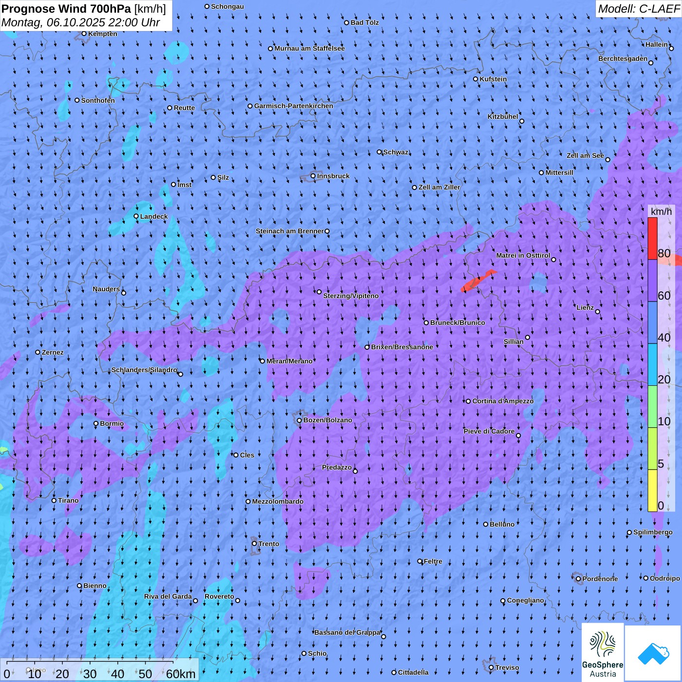Click the Mezzolombardo city label

[278, 501]
